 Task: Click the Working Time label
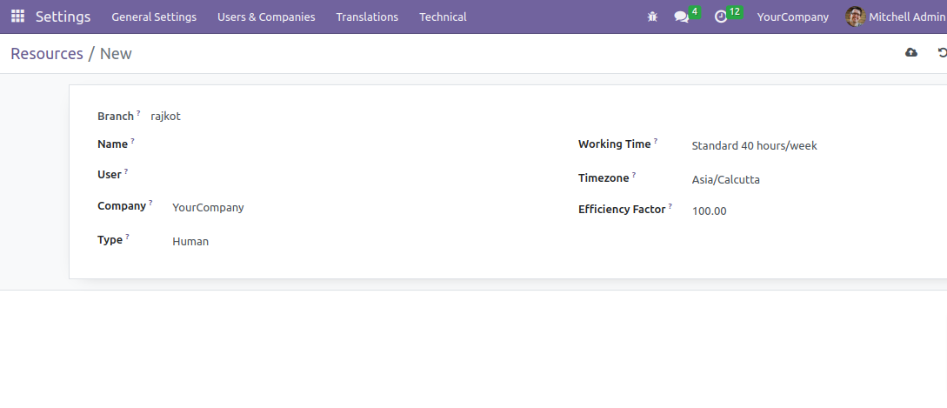click(x=614, y=144)
